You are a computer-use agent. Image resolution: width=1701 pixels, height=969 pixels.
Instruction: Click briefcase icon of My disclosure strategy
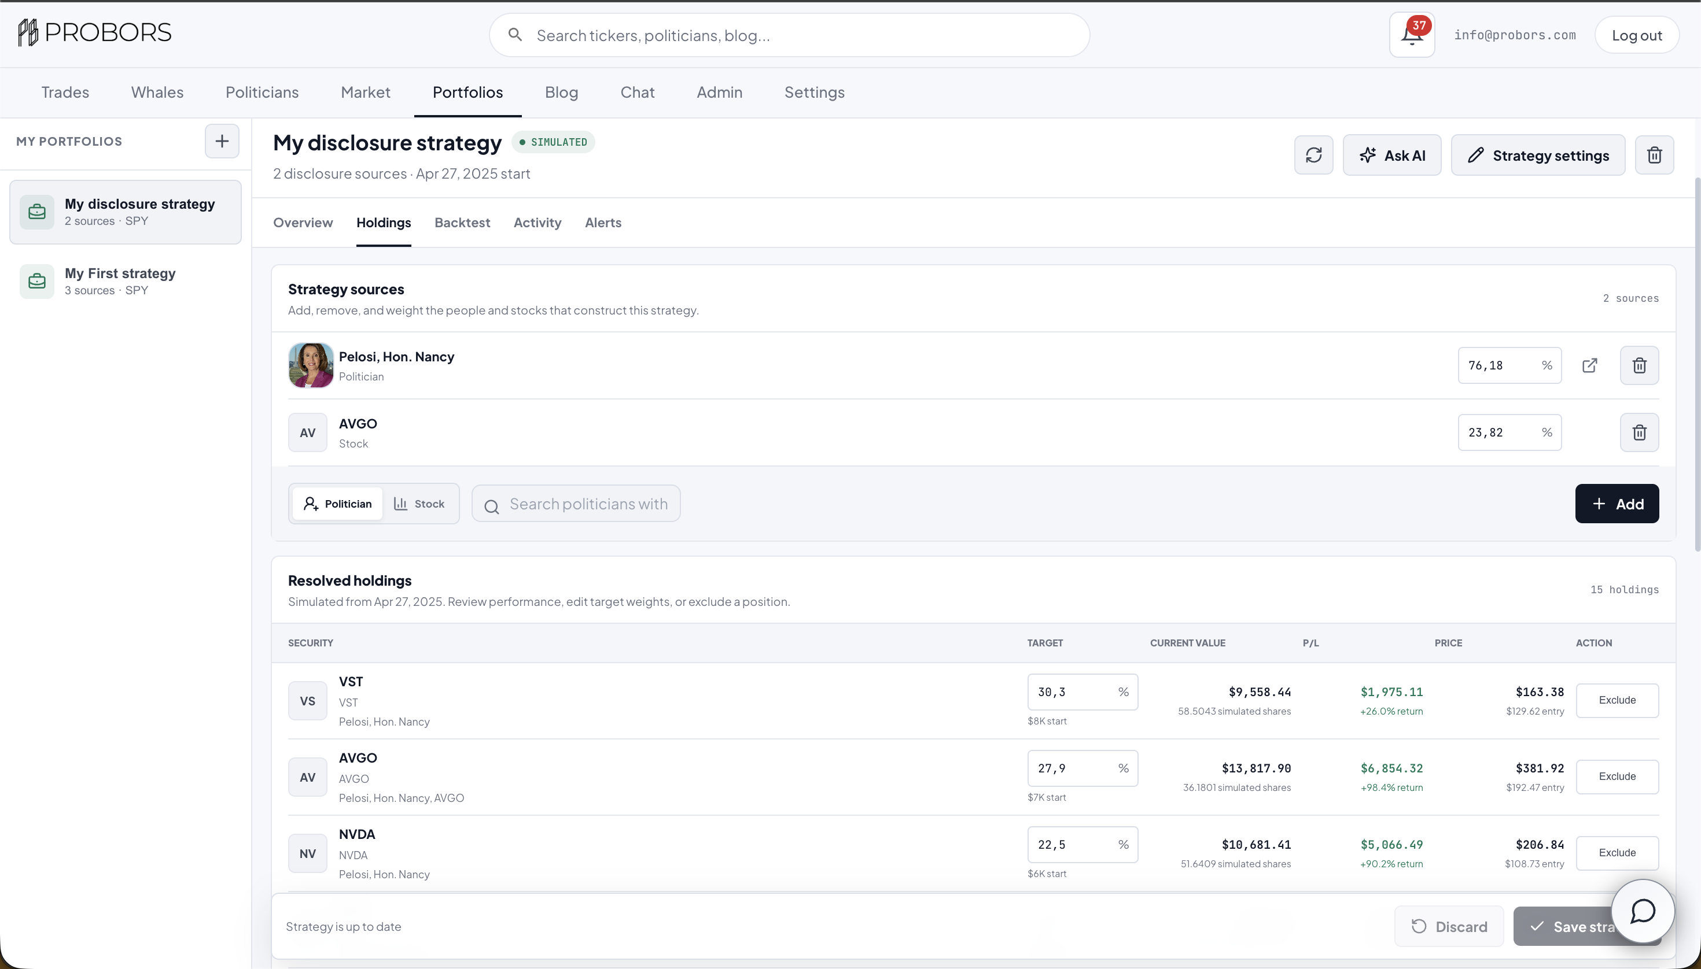(36, 212)
